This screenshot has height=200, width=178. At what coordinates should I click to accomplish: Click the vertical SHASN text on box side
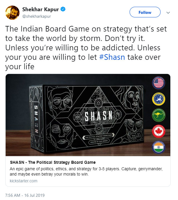coord(36,119)
